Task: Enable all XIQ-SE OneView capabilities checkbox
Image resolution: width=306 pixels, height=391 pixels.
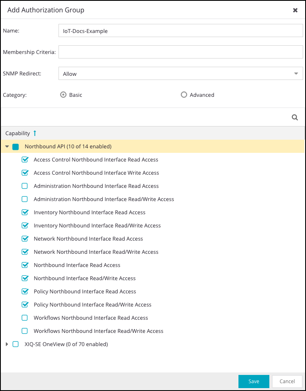Action: coord(16,344)
